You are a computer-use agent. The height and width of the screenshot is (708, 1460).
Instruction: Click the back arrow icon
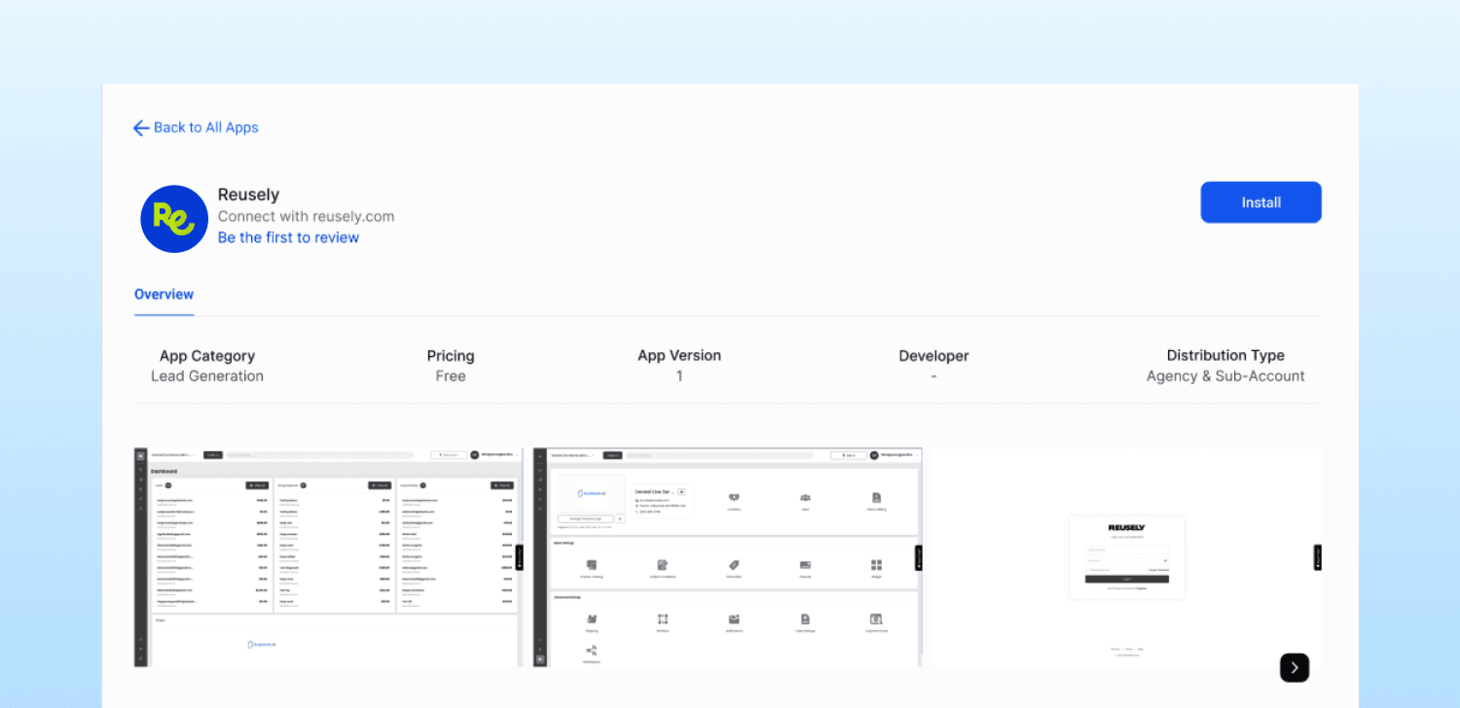click(141, 128)
